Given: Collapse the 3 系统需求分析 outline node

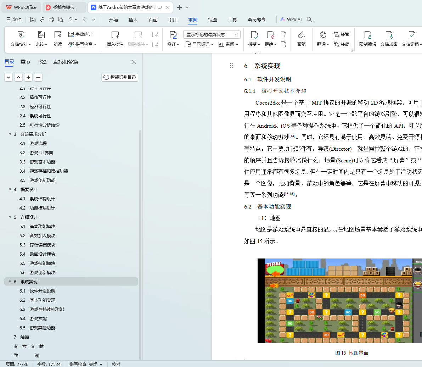Looking at the screenshot, I should pos(10,134).
